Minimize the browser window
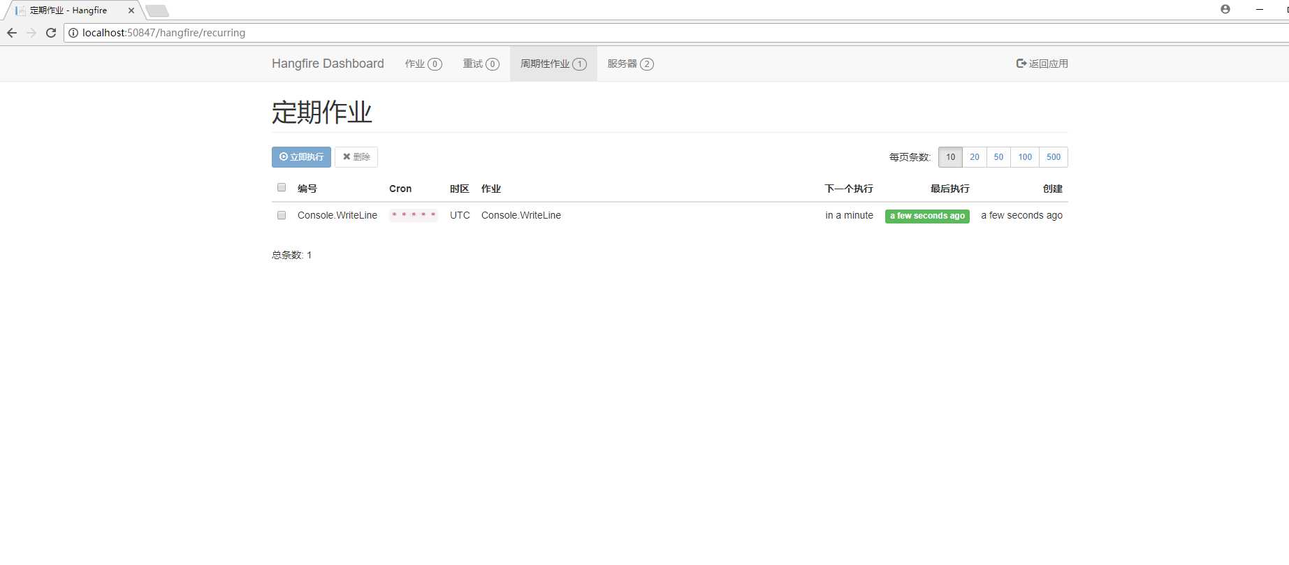 (1260, 9)
